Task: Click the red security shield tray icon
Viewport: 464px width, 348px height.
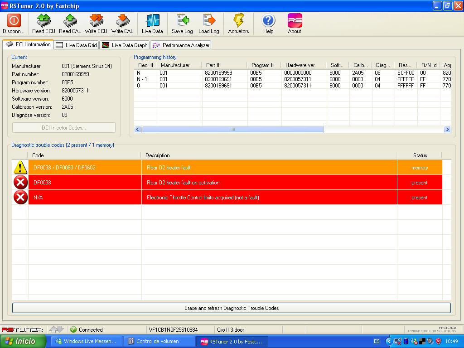Action: pos(438,342)
